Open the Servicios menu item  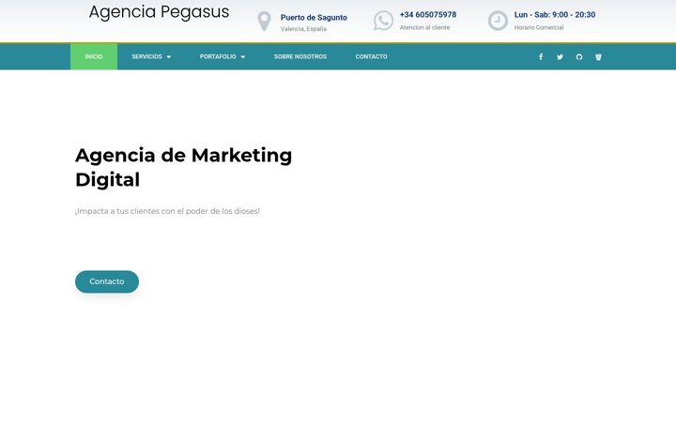[146, 56]
